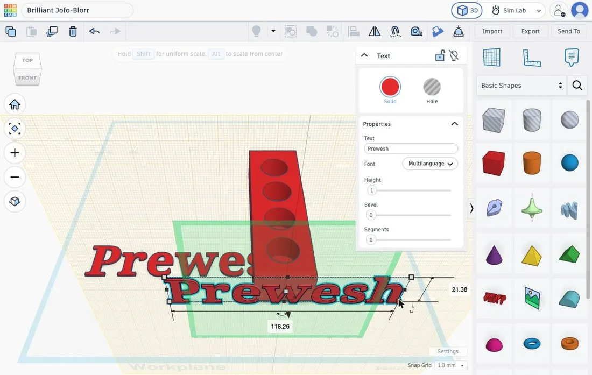Click the Import button
Image resolution: width=592 pixels, height=375 pixels.
[x=492, y=31]
